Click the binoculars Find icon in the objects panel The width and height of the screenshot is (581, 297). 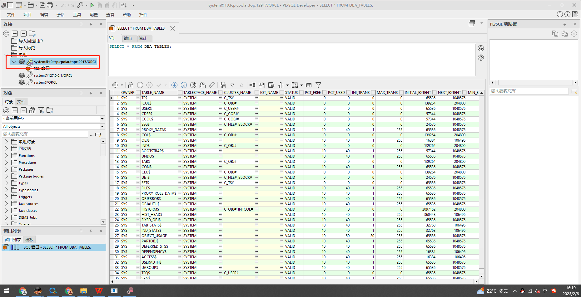(32, 110)
